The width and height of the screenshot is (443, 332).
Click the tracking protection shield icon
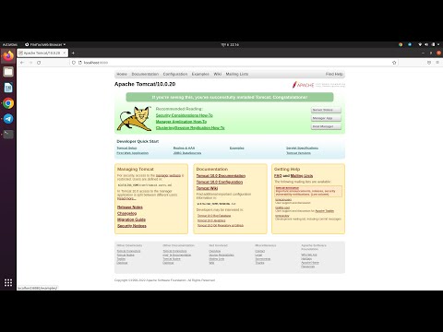pos(74,63)
